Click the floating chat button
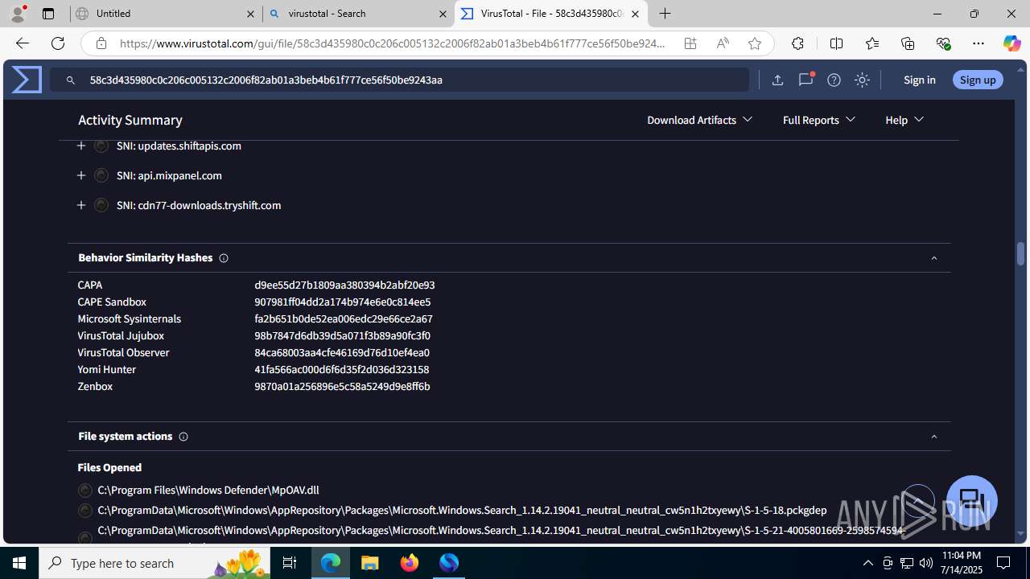Screen dimensions: 1030x579 coord(972,501)
